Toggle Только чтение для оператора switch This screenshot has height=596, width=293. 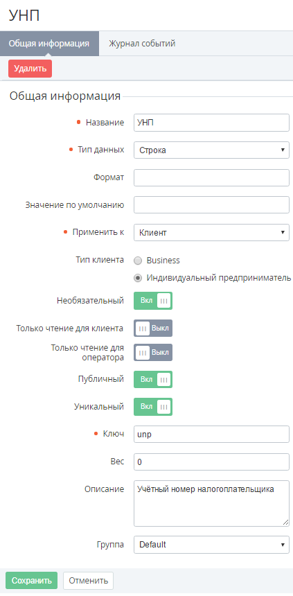pos(153,352)
